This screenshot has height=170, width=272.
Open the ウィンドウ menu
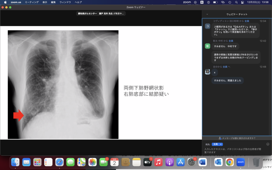point(65,2)
